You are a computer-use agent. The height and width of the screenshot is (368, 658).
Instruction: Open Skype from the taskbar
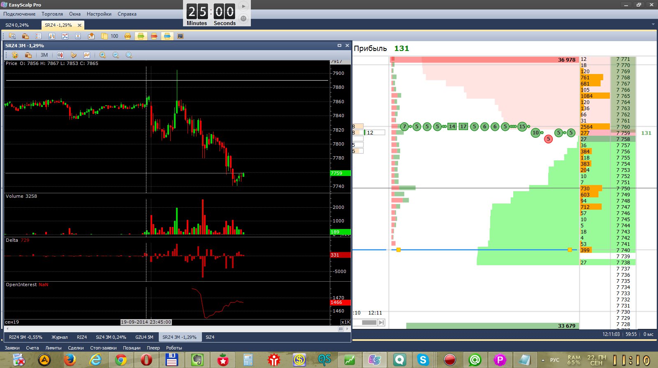[423, 360]
